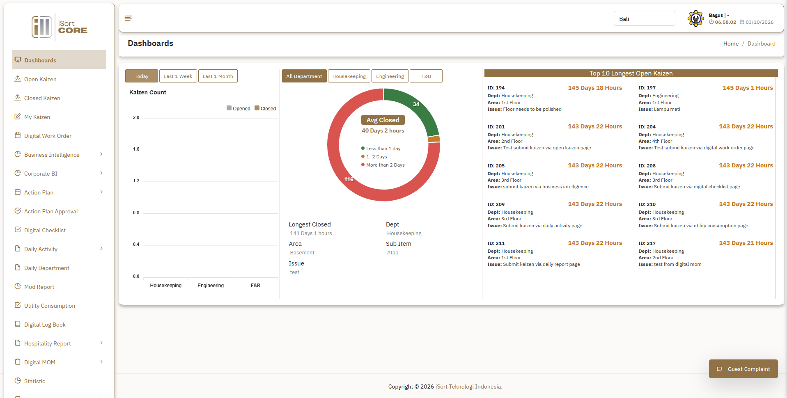Filter donut by Engineering department
787x398 pixels.
(x=390, y=76)
